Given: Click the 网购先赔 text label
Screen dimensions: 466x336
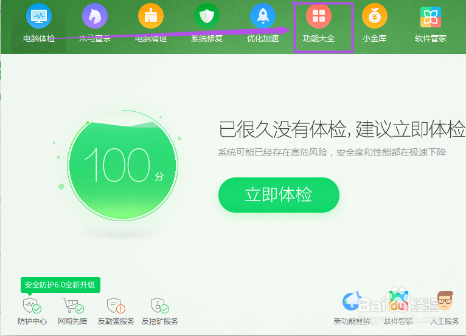Looking at the screenshot, I should pyautogui.click(x=72, y=321).
